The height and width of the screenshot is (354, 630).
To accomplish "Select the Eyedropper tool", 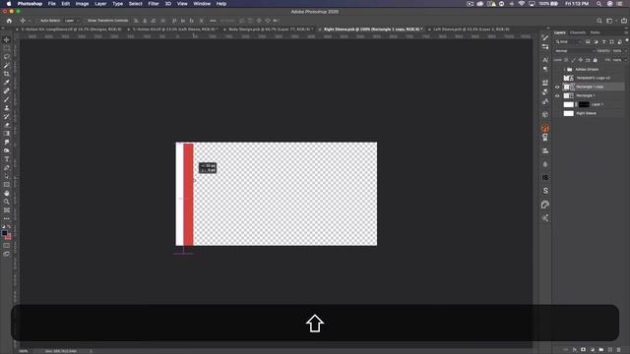I will pyautogui.click(x=7, y=83).
